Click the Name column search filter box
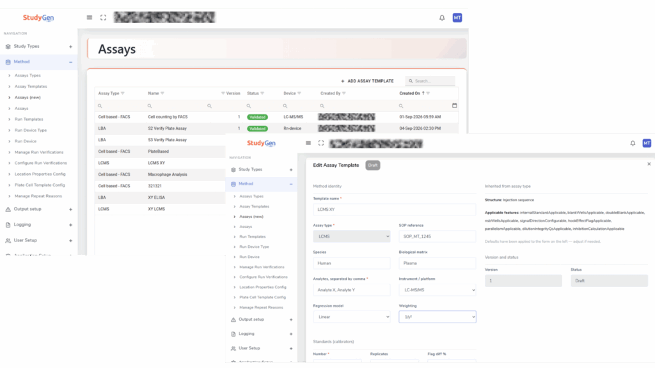The height and width of the screenshot is (368, 655). pos(175,106)
